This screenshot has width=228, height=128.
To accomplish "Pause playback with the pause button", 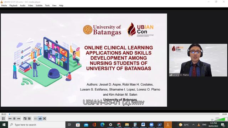I will [3, 118].
